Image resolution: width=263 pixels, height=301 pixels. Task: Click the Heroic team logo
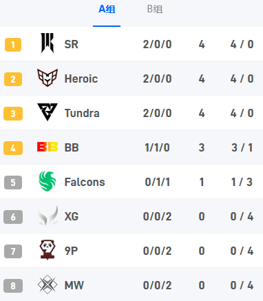click(x=48, y=78)
